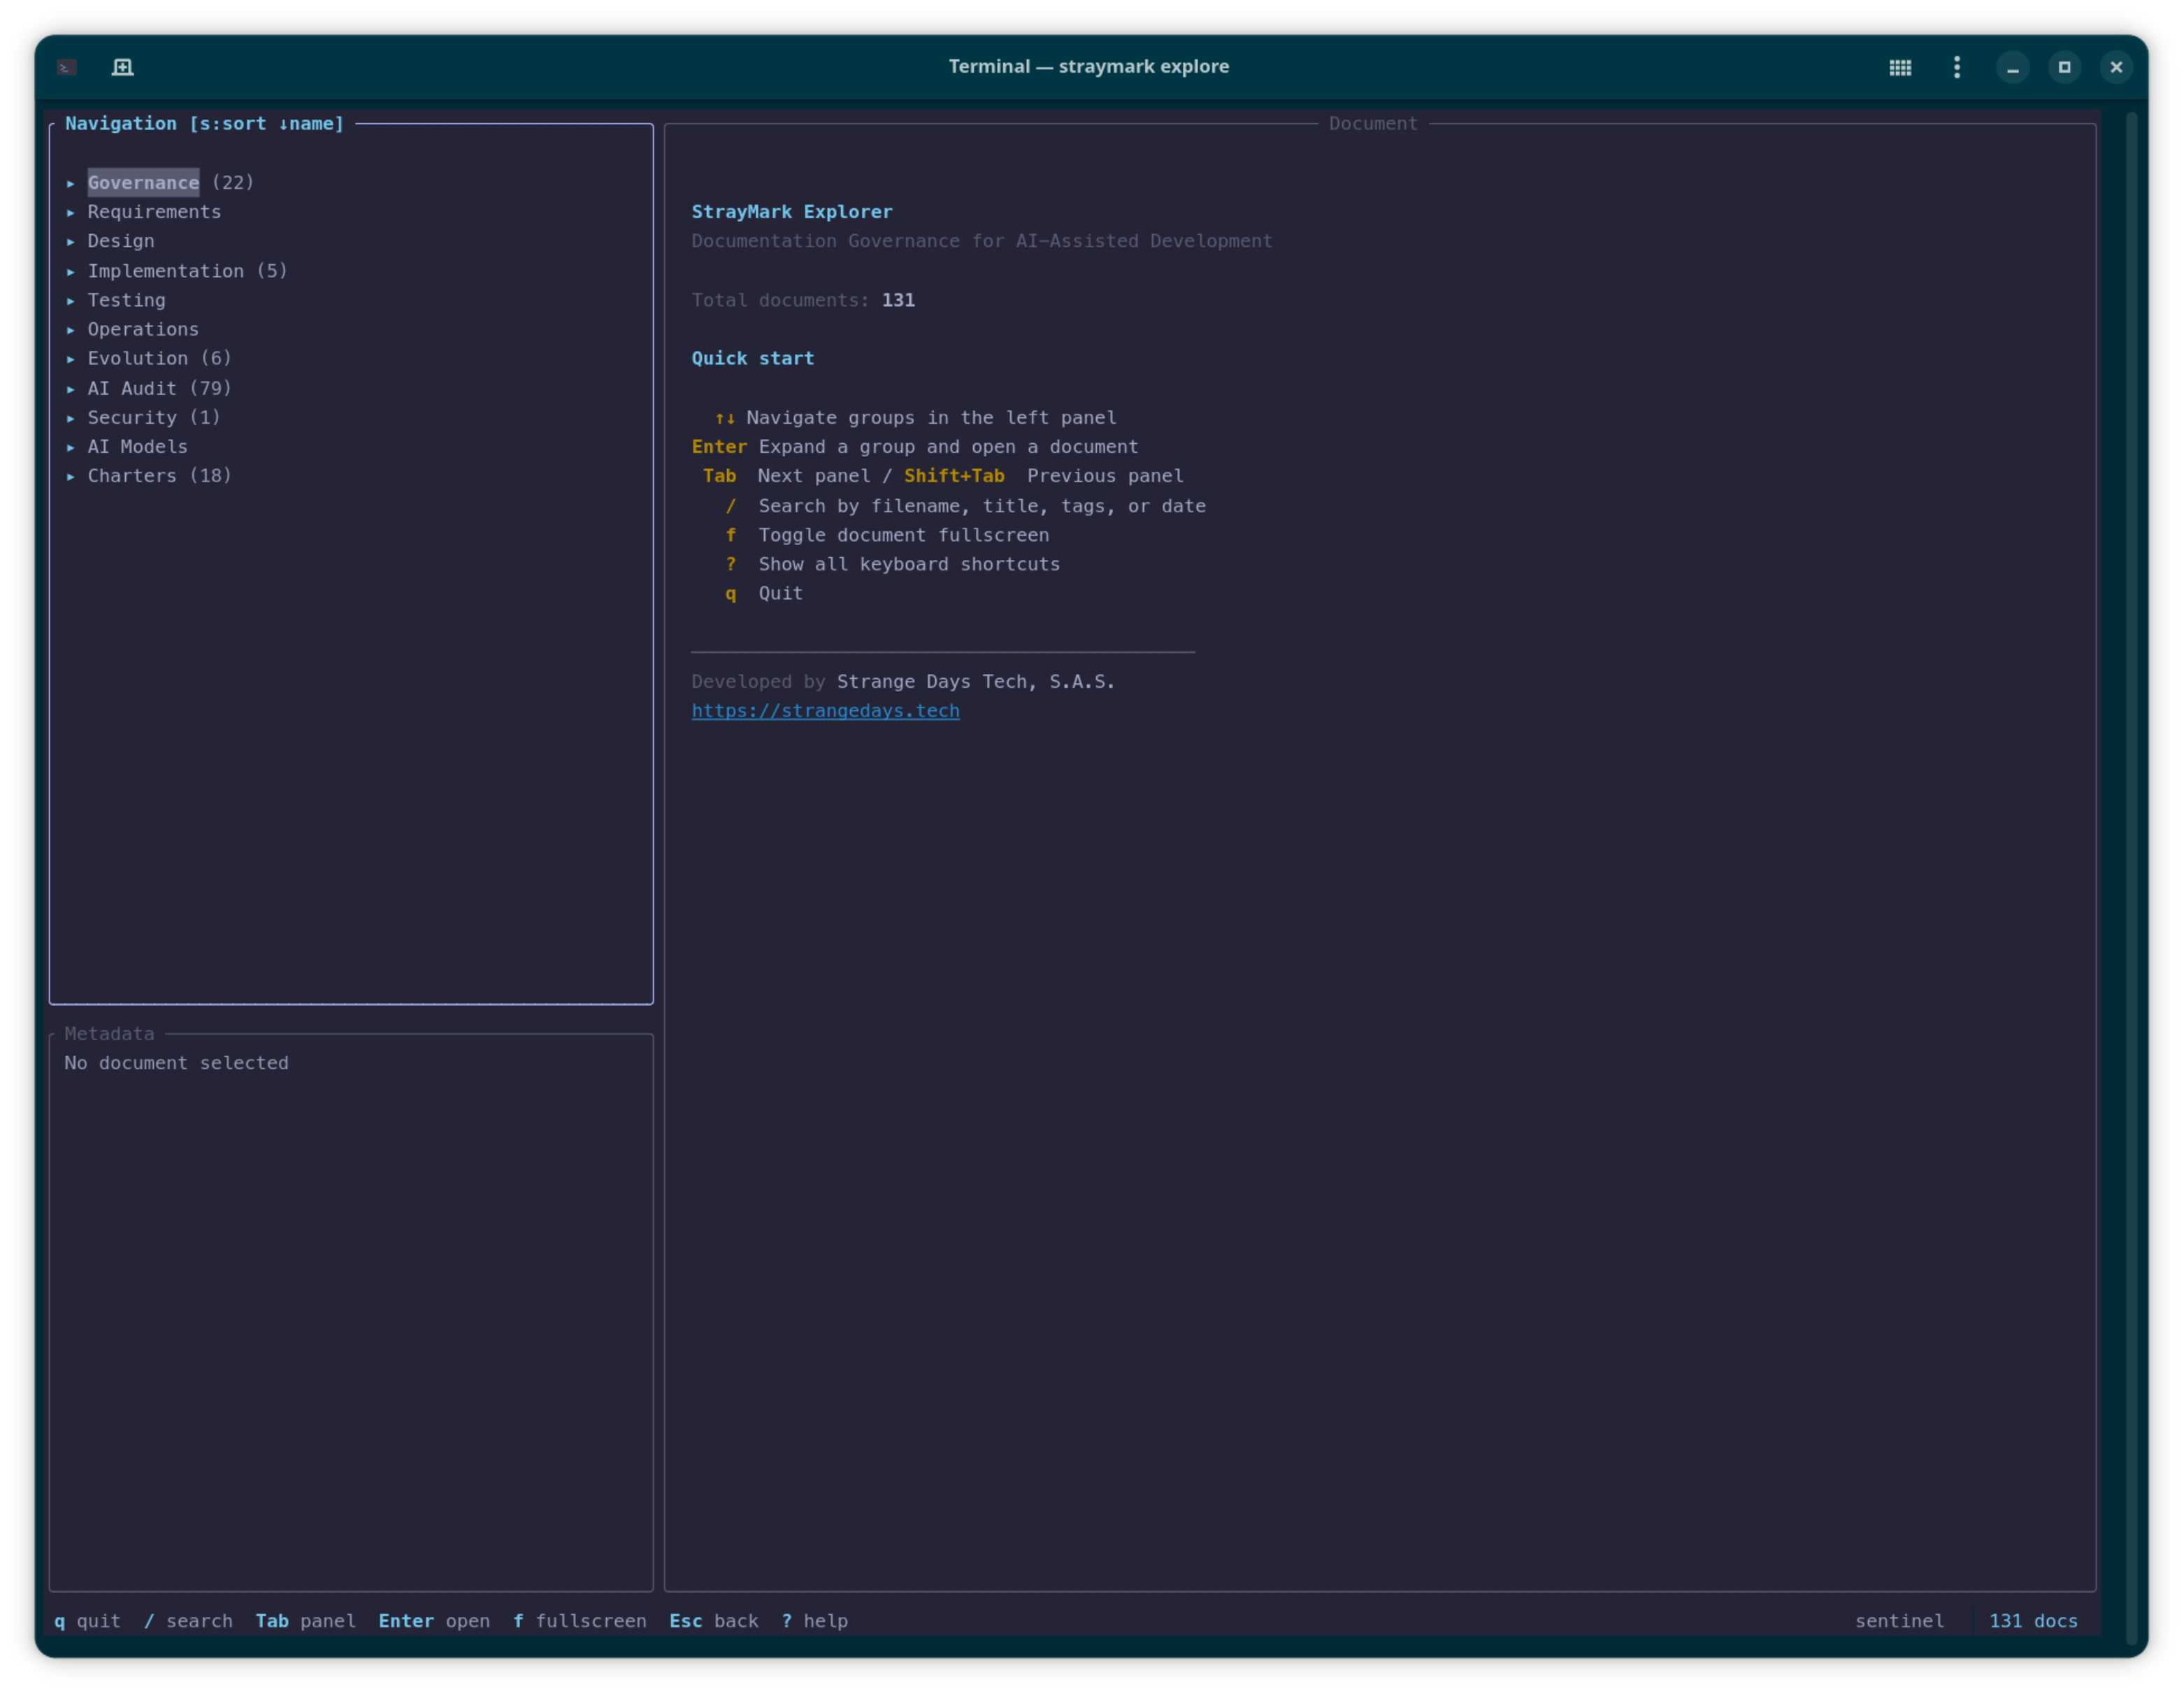Click the Metadata panel title
Viewport: 2184px width, 1693px height.
(x=109, y=1034)
